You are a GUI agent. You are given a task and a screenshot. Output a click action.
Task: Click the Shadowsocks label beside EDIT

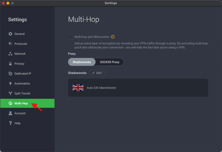click(x=77, y=73)
